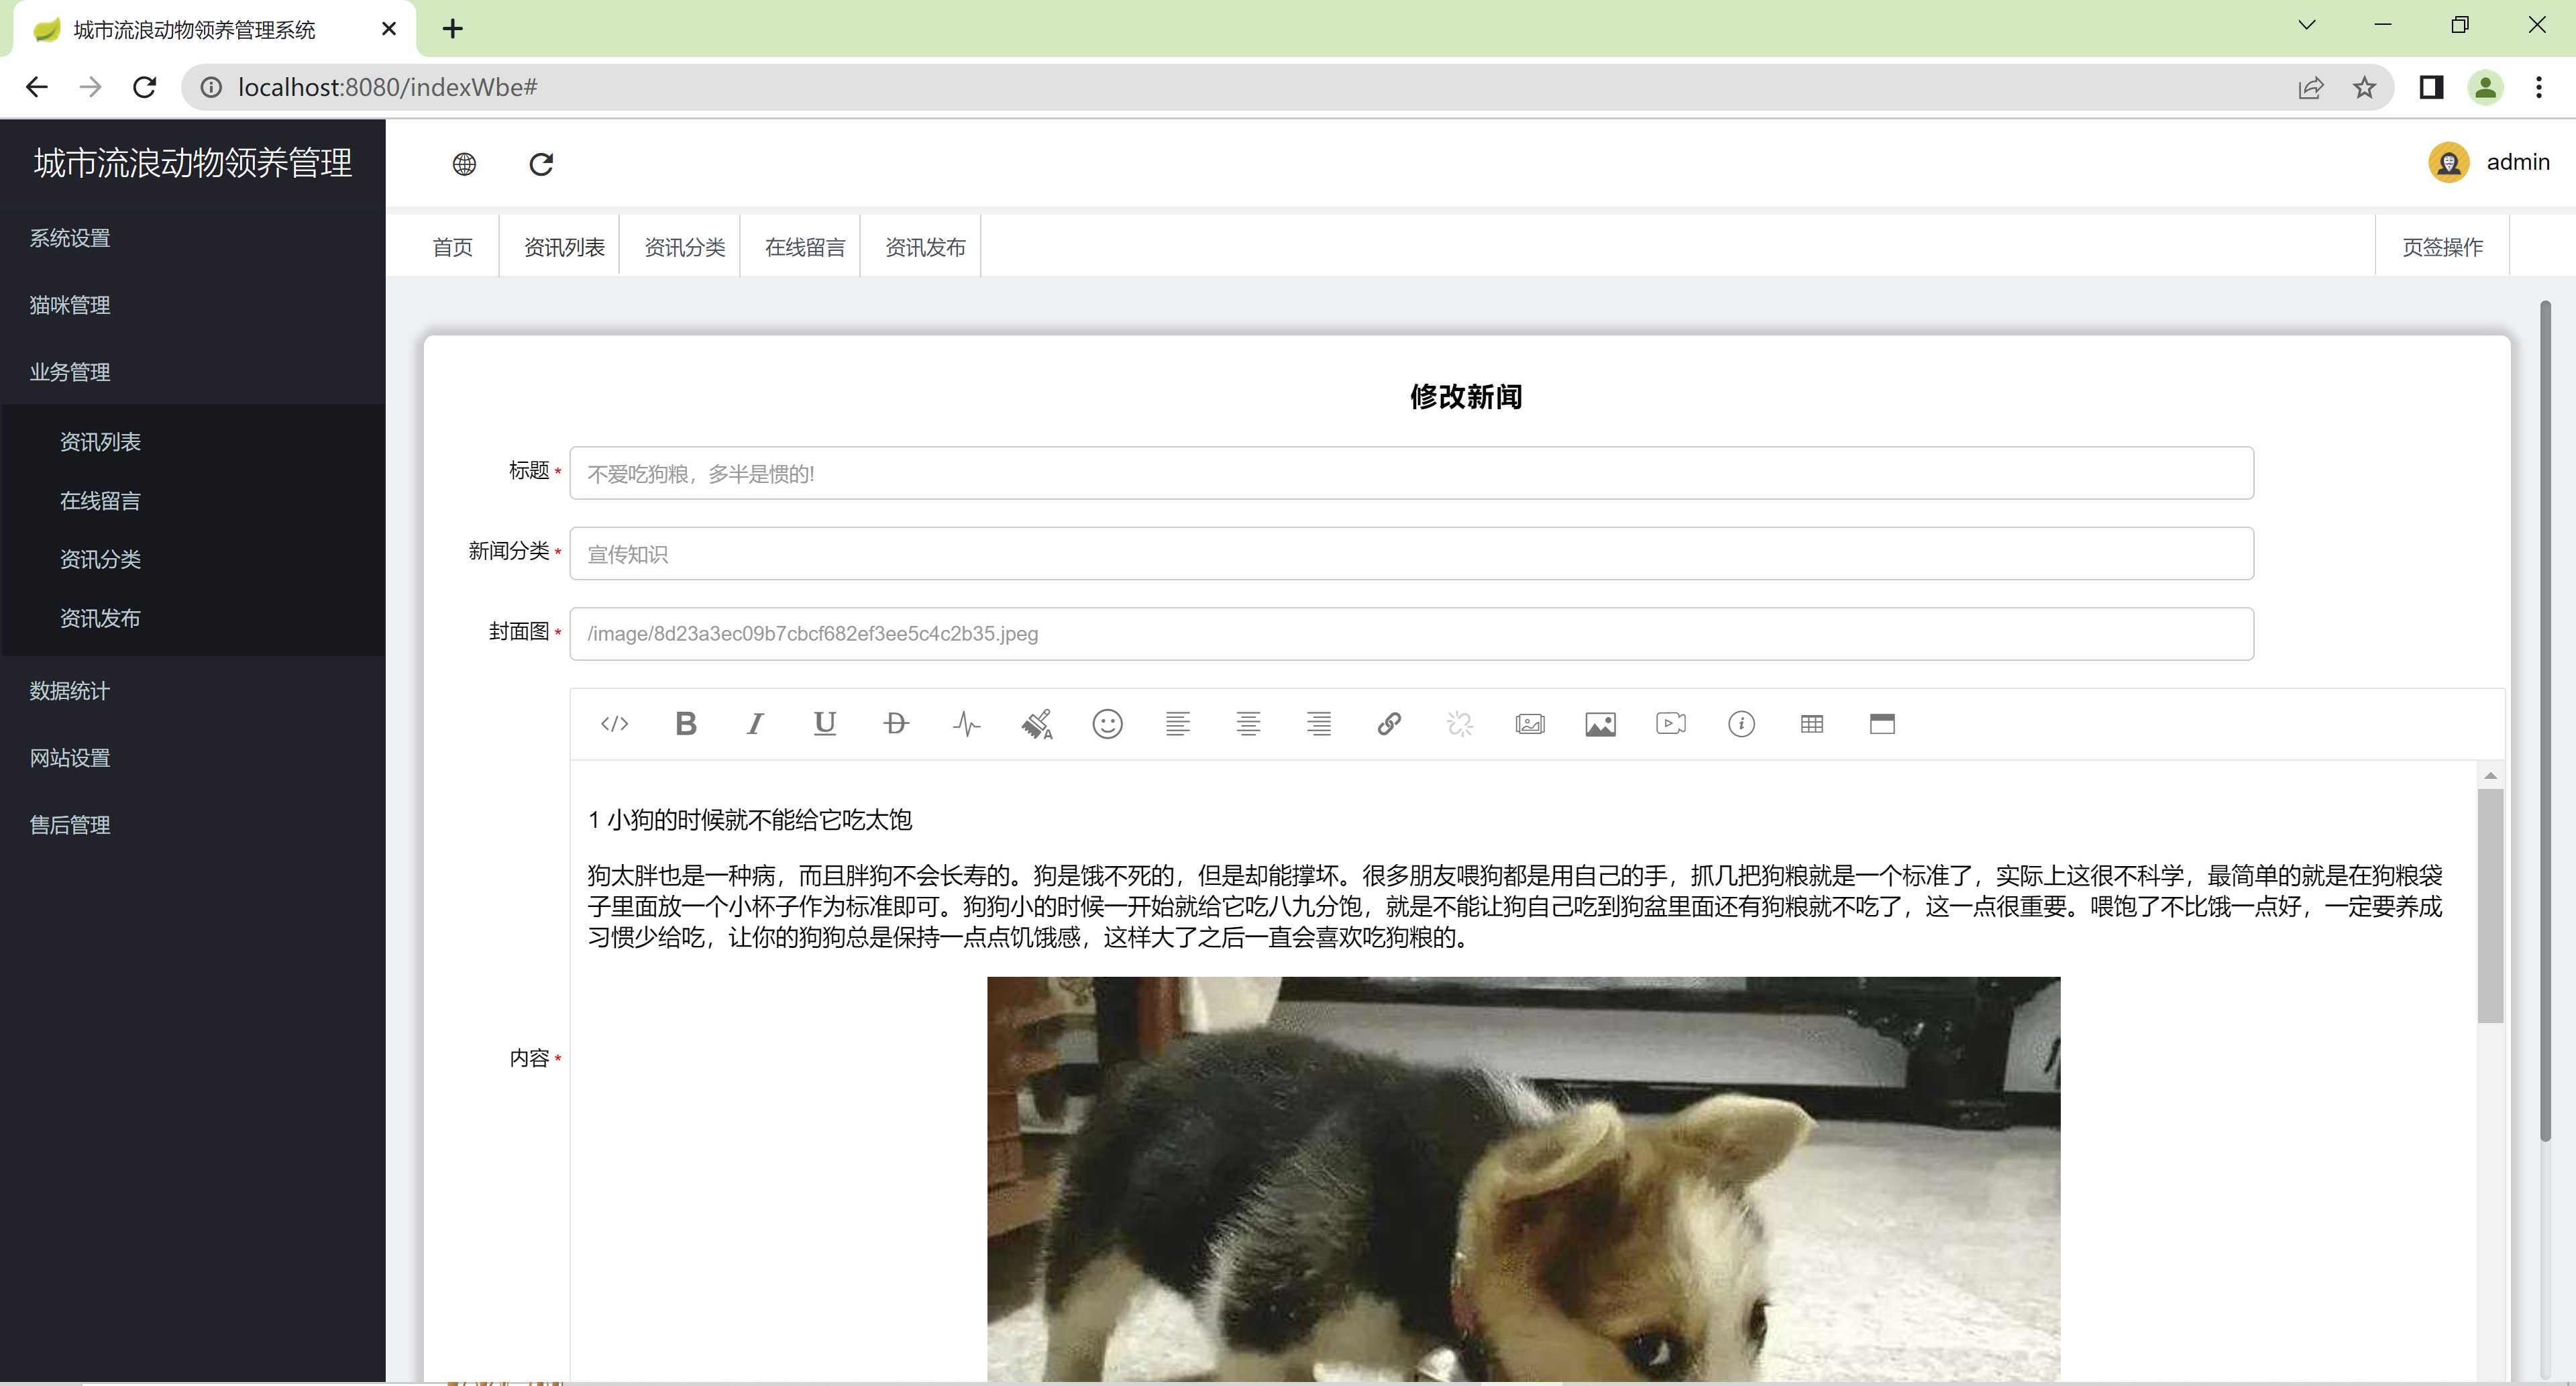Viewport: 2576px width, 1386px height.
Task: Click the main page vertical scrollbar
Action: point(2545,720)
